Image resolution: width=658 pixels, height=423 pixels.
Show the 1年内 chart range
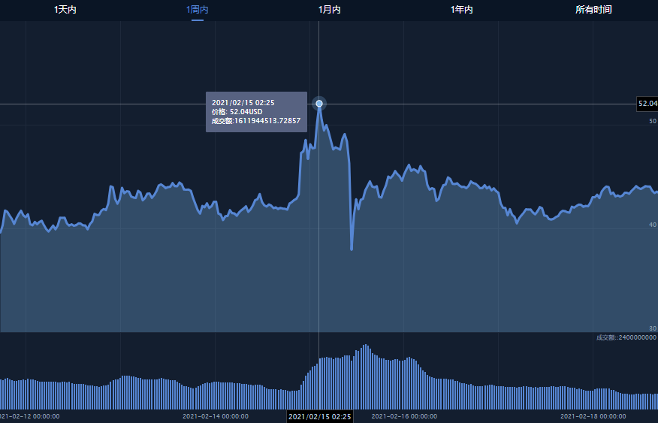coord(461,10)
